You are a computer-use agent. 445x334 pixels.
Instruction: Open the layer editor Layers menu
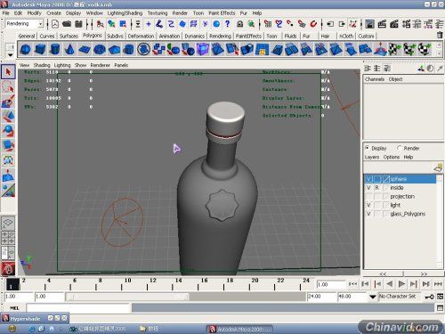point(372,157)
